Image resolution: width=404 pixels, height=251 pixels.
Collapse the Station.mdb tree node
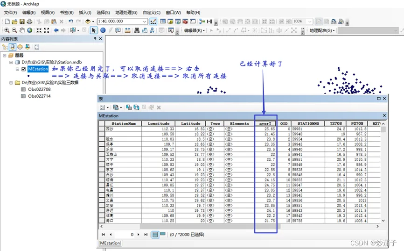coord(11,62)
